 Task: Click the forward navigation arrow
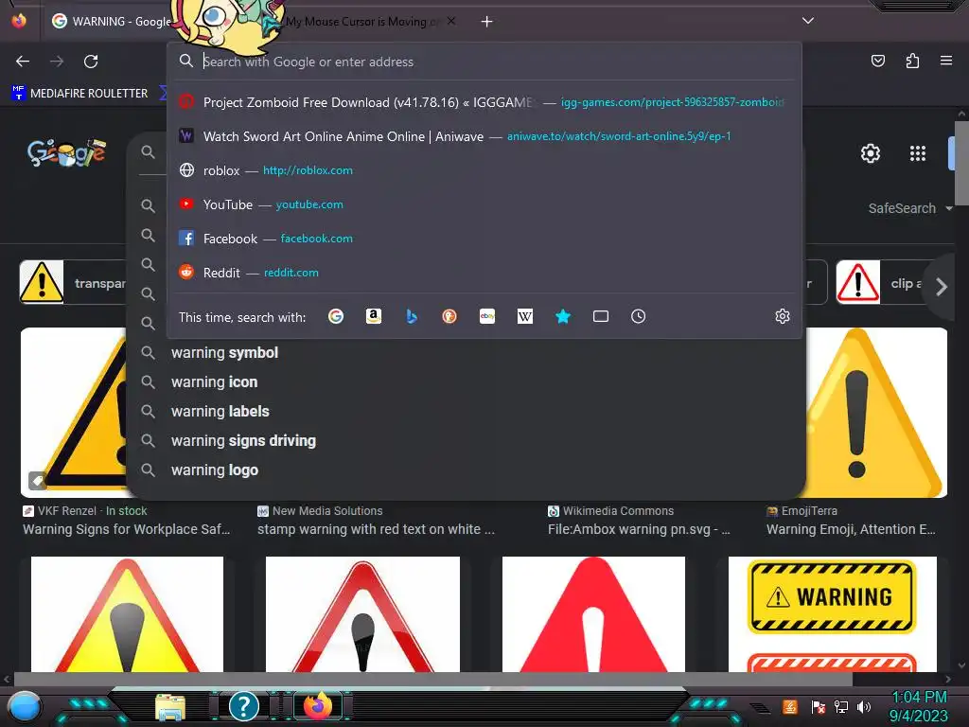point(57,62)
